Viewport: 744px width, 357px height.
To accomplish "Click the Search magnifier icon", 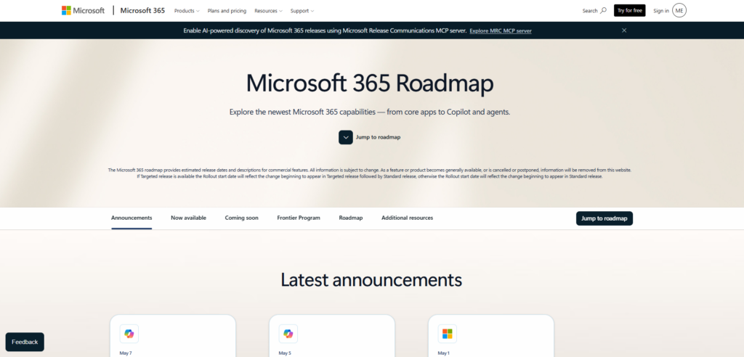I will pyautogui.click(x=603, y=10).
